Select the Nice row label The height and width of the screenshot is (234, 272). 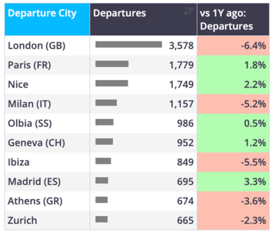click(18, 85)
